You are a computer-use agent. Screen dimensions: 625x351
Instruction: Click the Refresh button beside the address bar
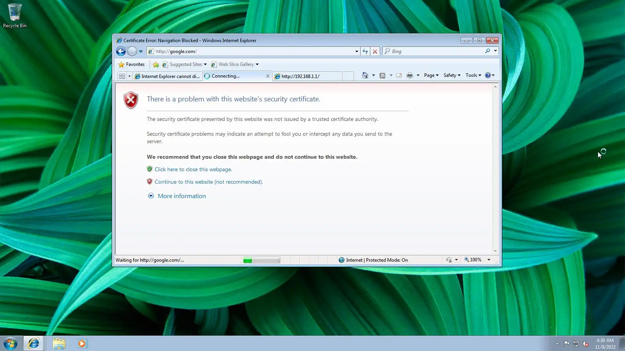pyautogui.click(x=365, y=51)
